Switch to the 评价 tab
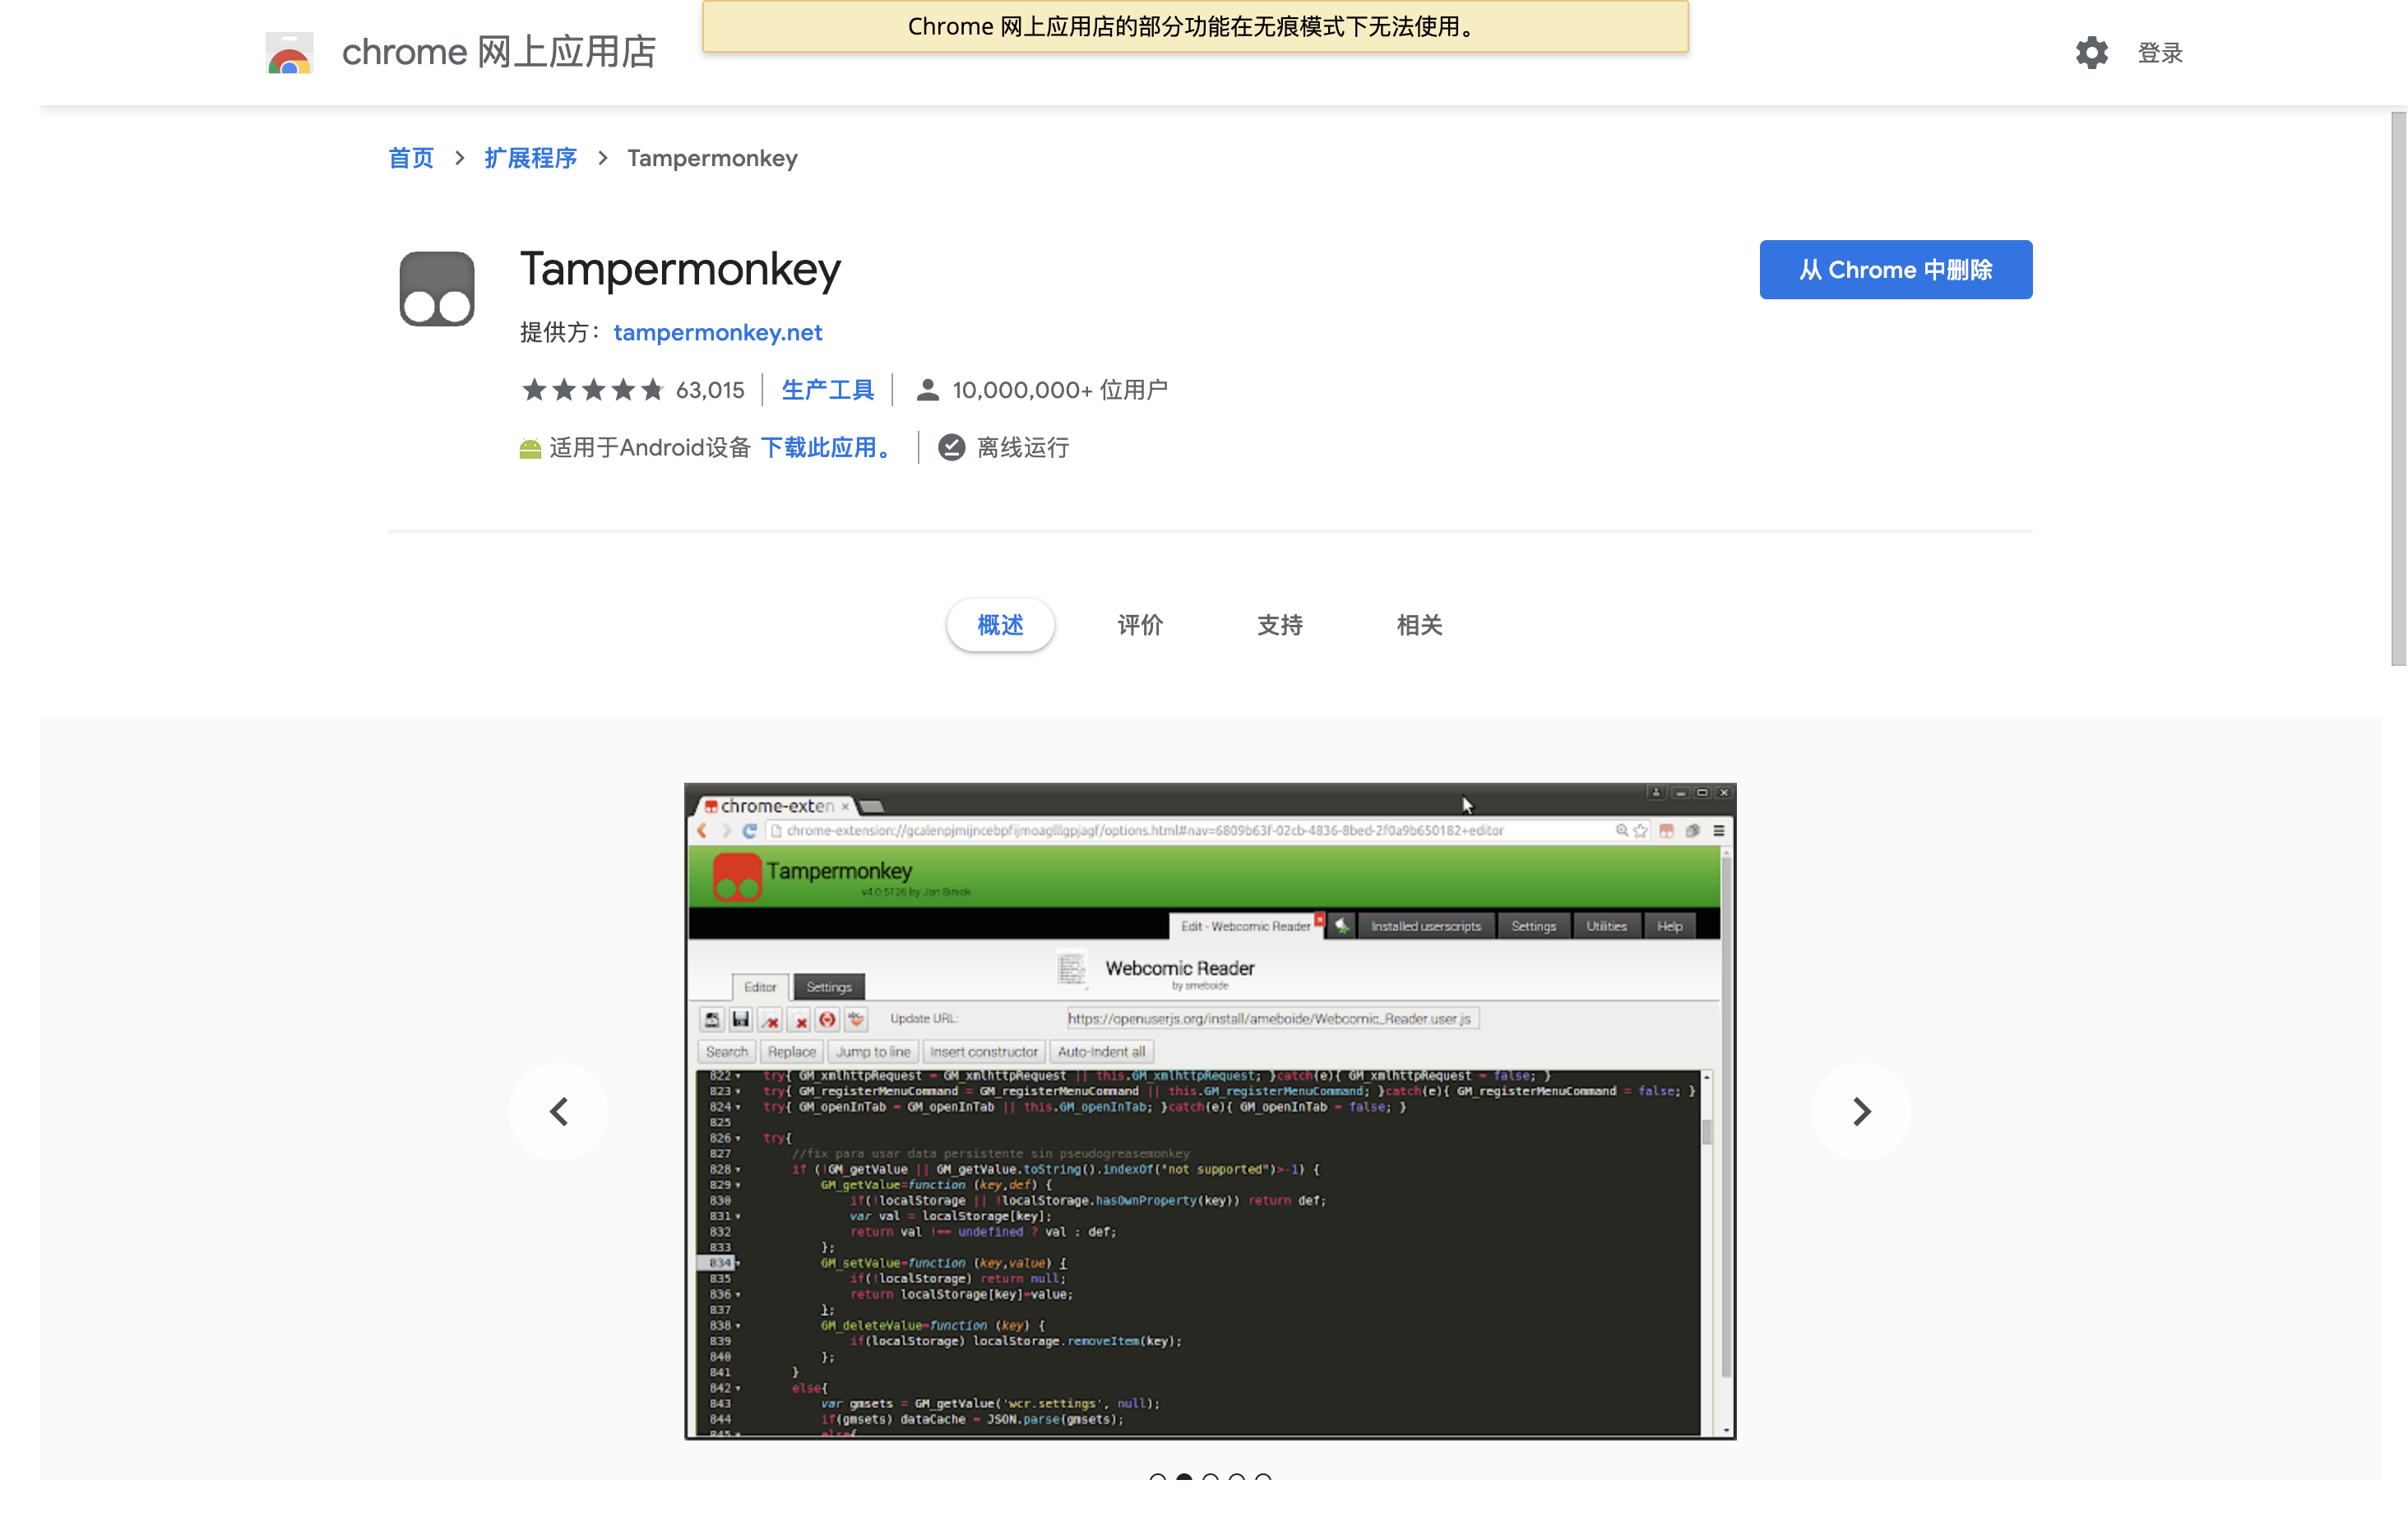This screenshot has width=2408, height=1526. (1139, 625)
